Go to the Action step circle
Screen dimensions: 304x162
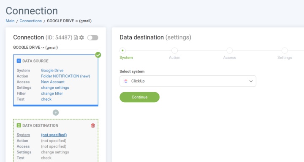(174, 50)
